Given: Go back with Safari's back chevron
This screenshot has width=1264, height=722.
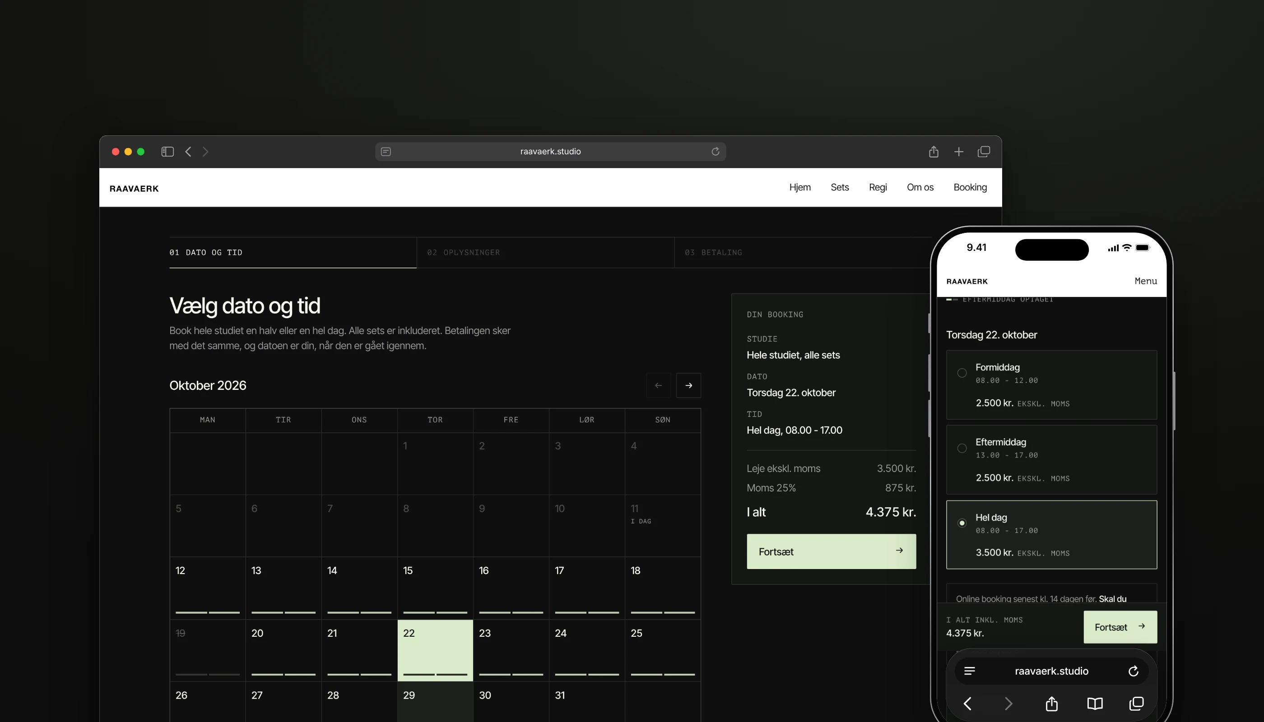Looking at the screenshot, I should coord(188,152).
